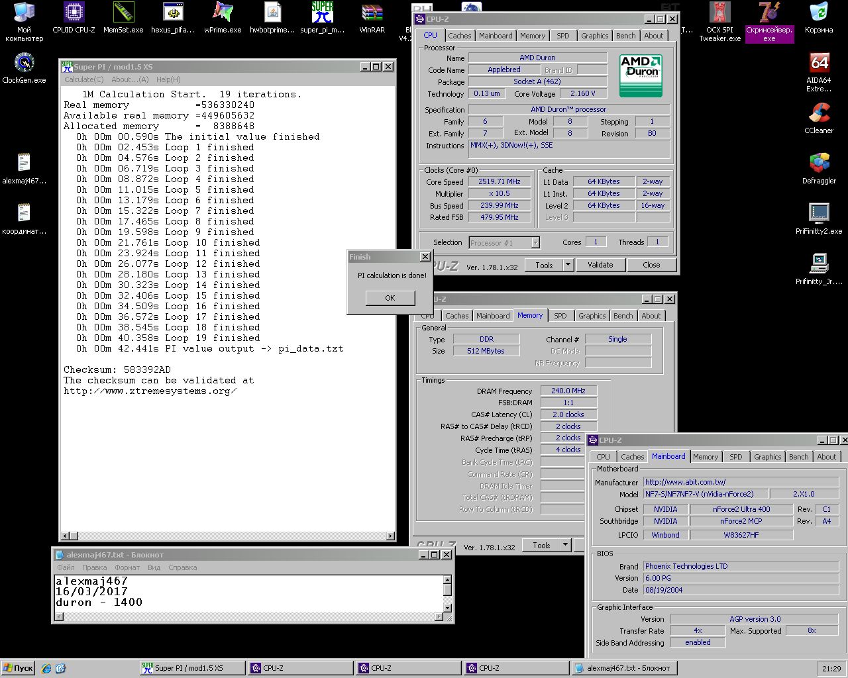
Task: Close the Finish dialog with X
Action: point(425,257)
